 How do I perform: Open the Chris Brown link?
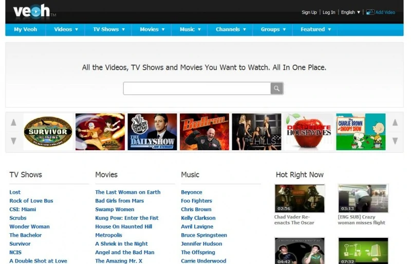click(196, 209)
